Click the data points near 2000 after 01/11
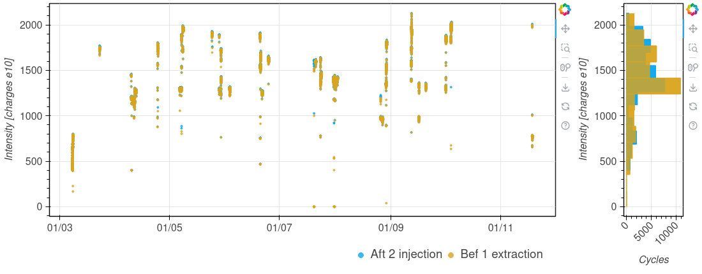 [x=532, y=25]
